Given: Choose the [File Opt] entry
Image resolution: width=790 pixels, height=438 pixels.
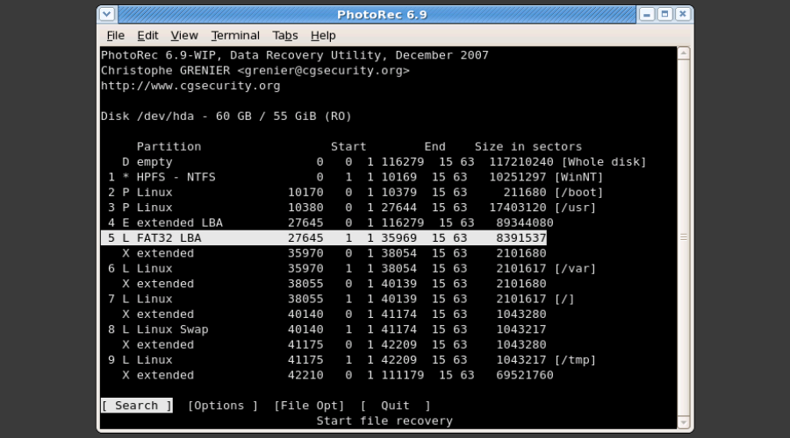Looking at the screenshot, I should (x=309, y=406).
